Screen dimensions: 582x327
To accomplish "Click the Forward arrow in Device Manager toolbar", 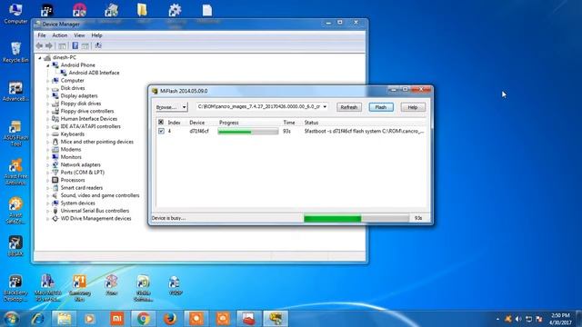I will click(x=48, y=45).
